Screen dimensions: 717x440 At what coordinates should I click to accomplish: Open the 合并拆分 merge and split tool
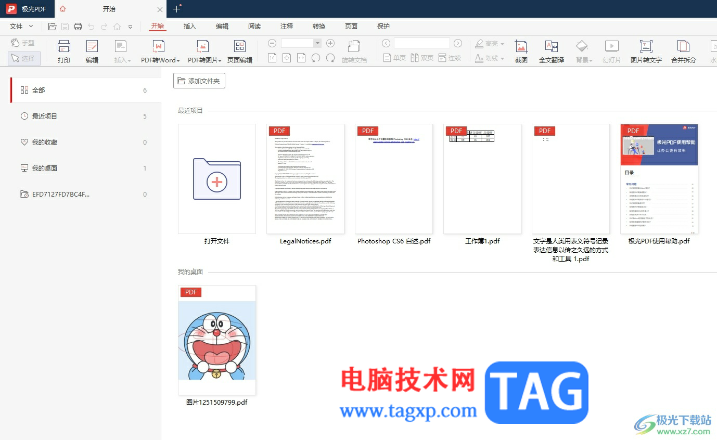pos(684,51)
